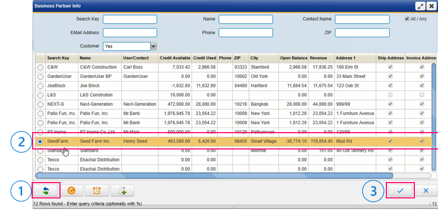Focus the ZIP input field
Image resolution: width=438 pixels, height=210 pixels.
(x=362, y=33)
